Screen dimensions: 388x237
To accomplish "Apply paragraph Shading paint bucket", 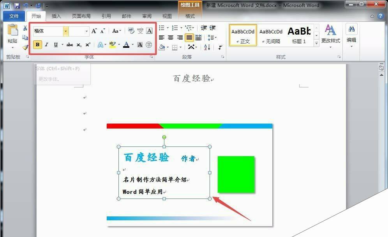I will pos(162,47).
